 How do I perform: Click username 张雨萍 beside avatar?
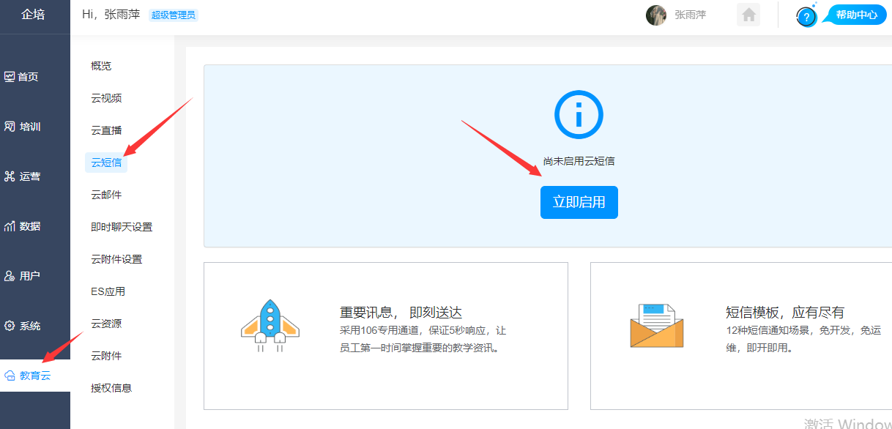690,15
